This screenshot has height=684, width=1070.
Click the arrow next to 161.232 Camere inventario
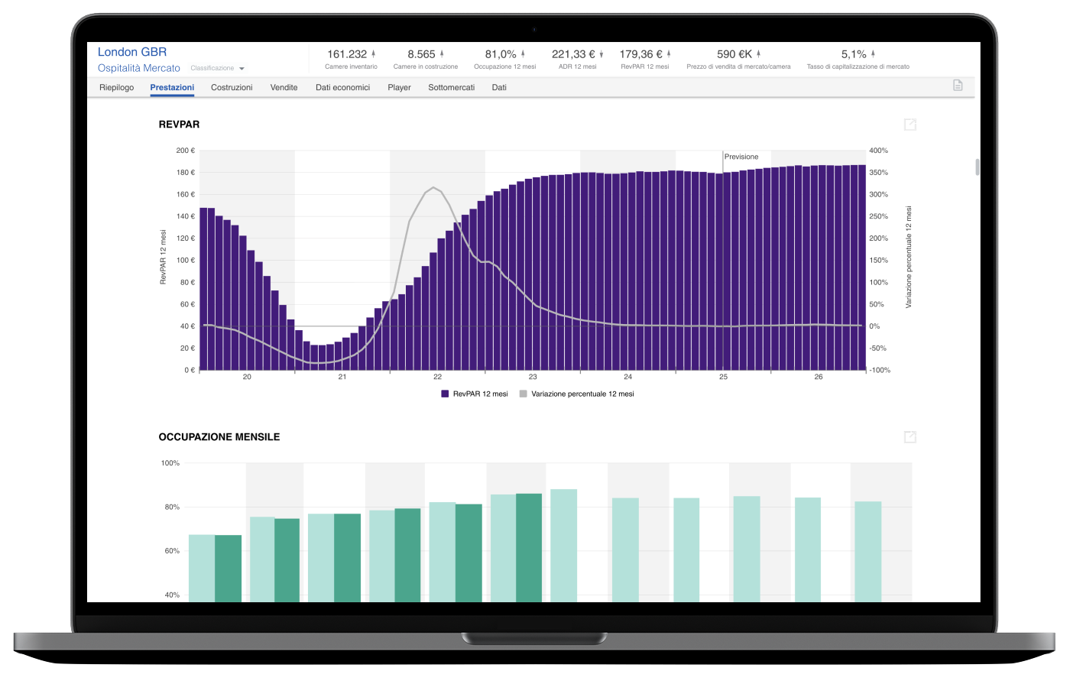(x=374, y=54)
